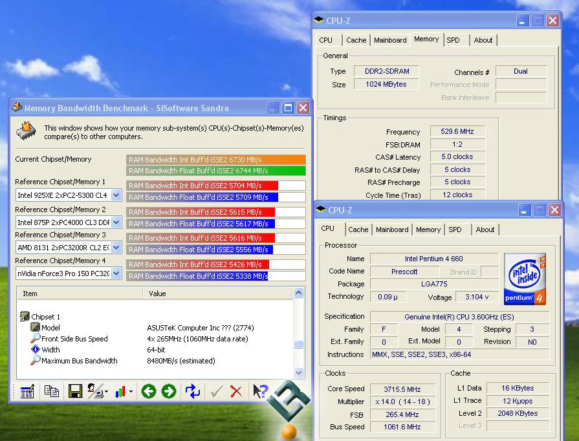Open the Mainboard tab in lower CPU-Z window
This screenshot has height=441, width=579.
[392, 230]
